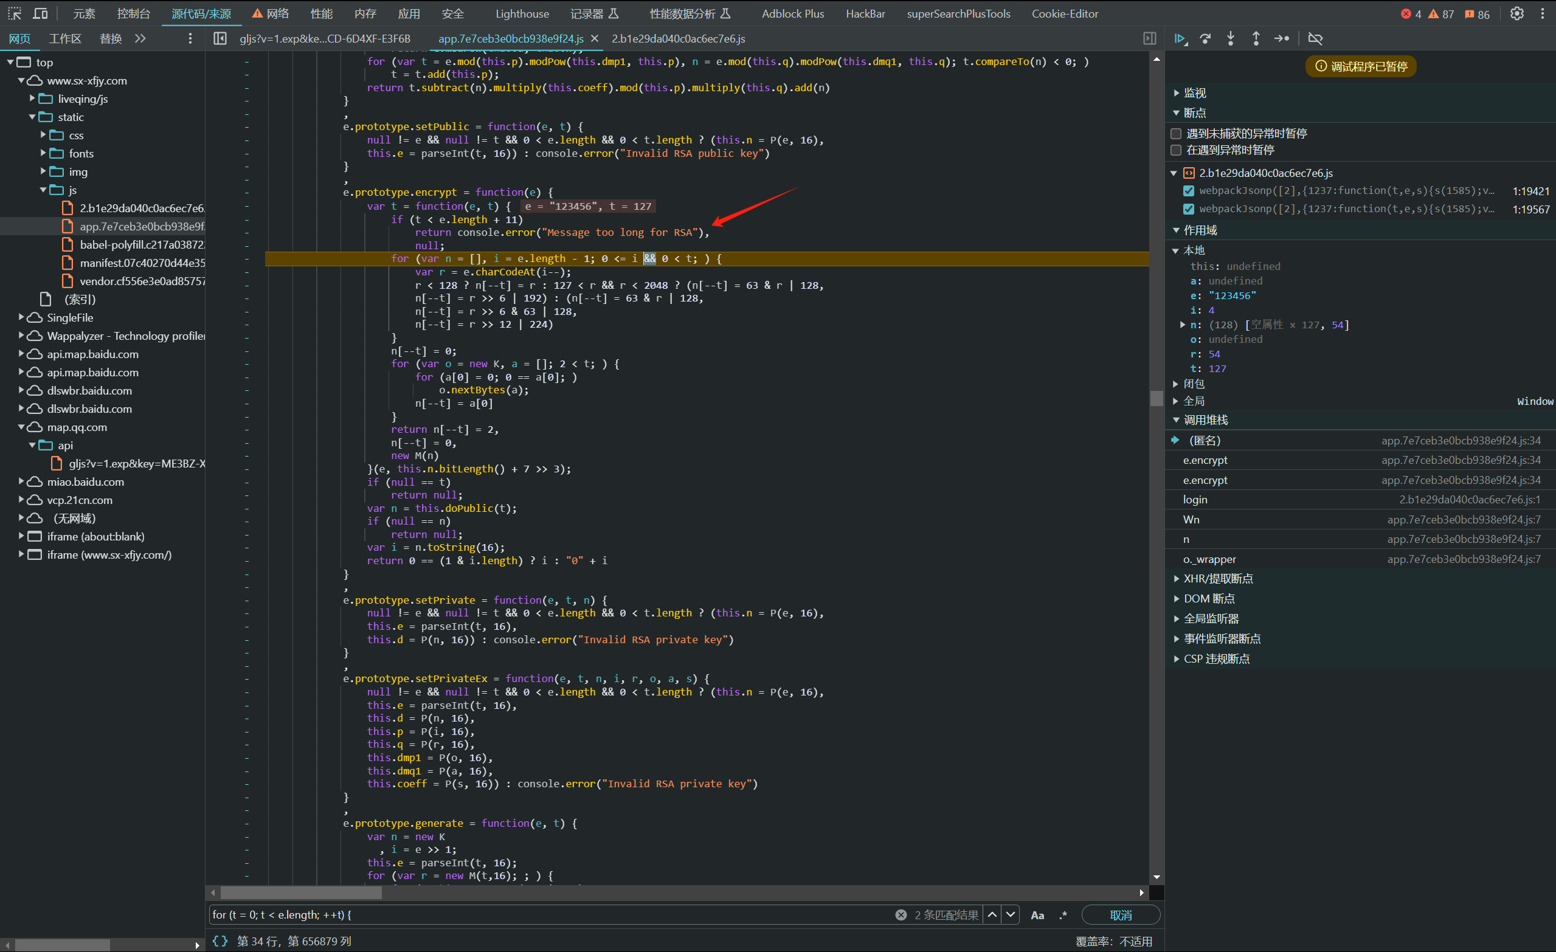Show more navigator tabs chevron

click(140, 38)
